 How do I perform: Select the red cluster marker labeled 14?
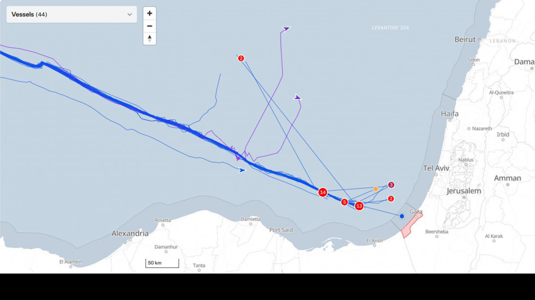[x=323, y=192]
